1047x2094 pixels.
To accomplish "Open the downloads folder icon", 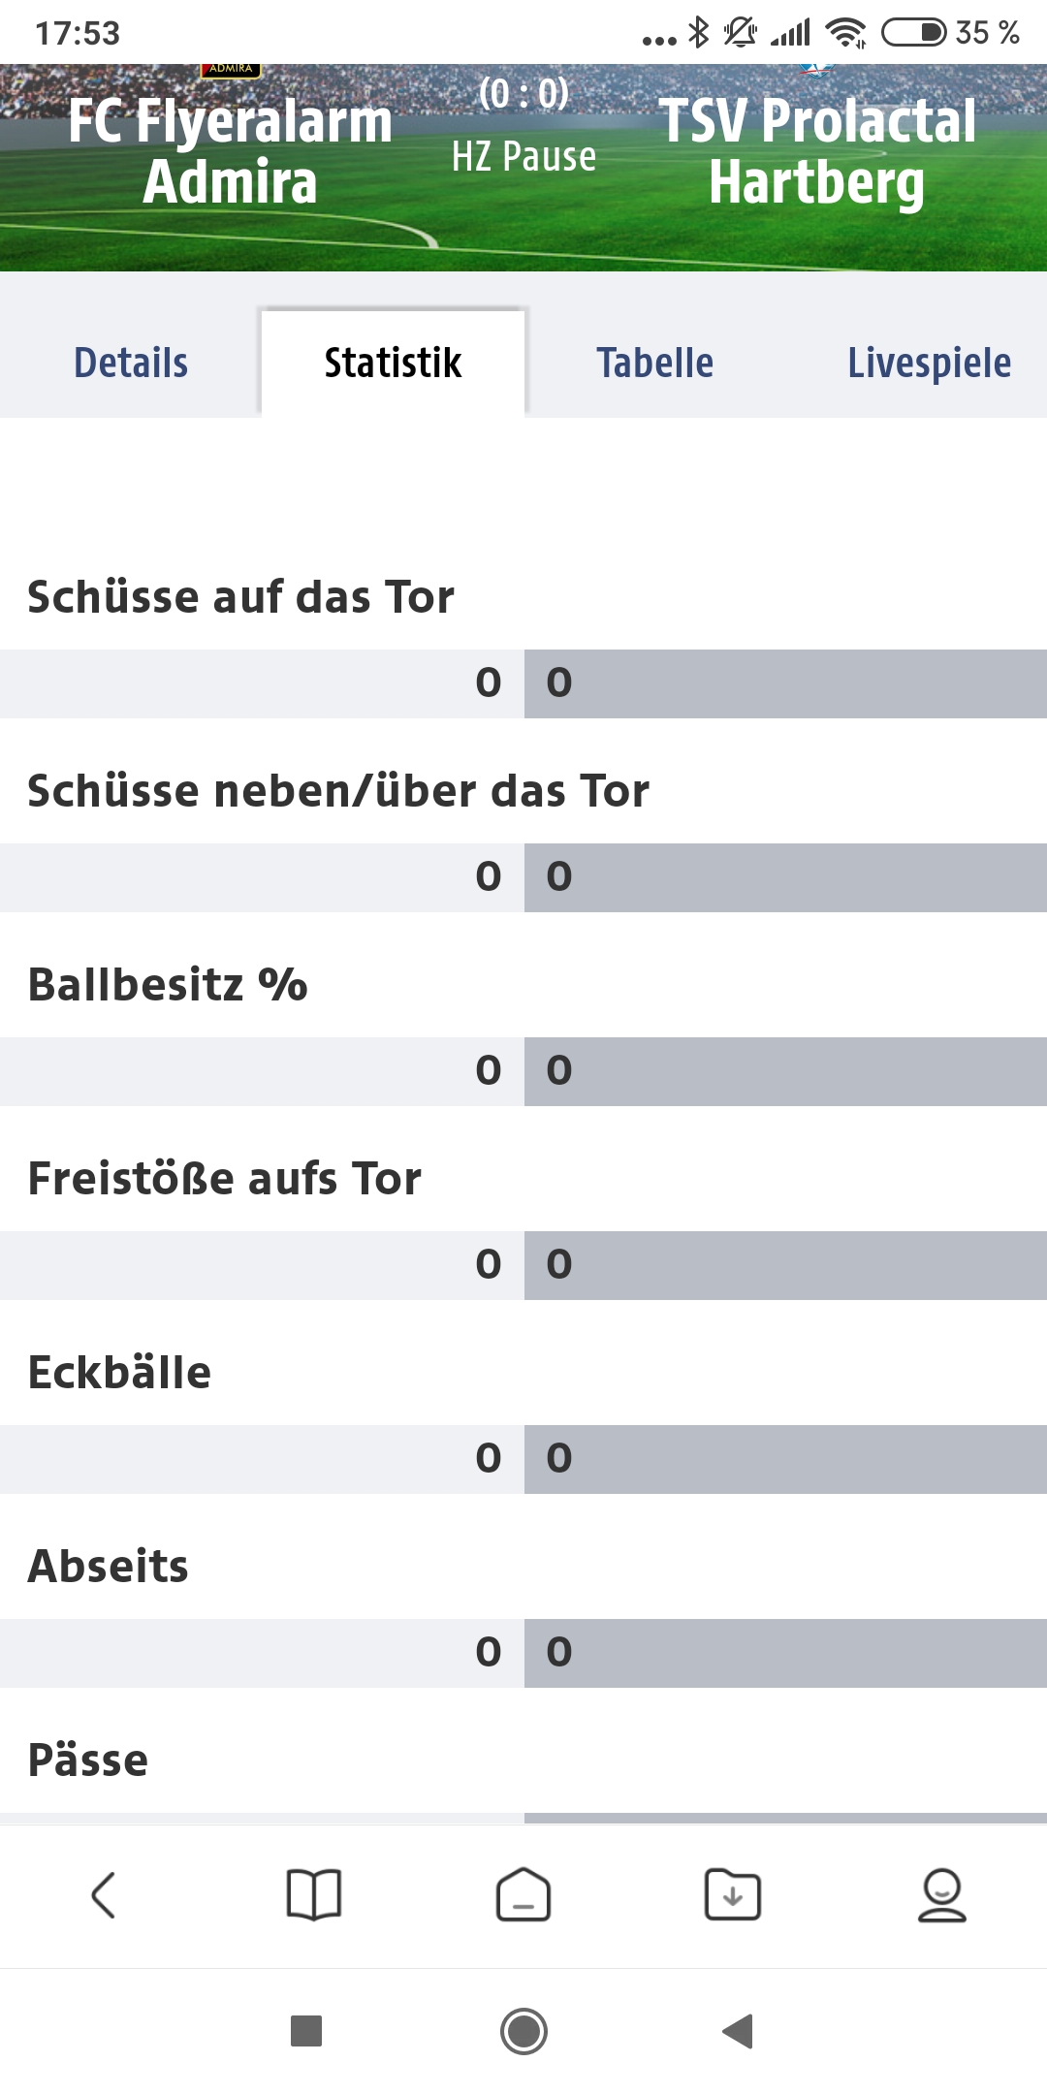I will point(733,1894).
